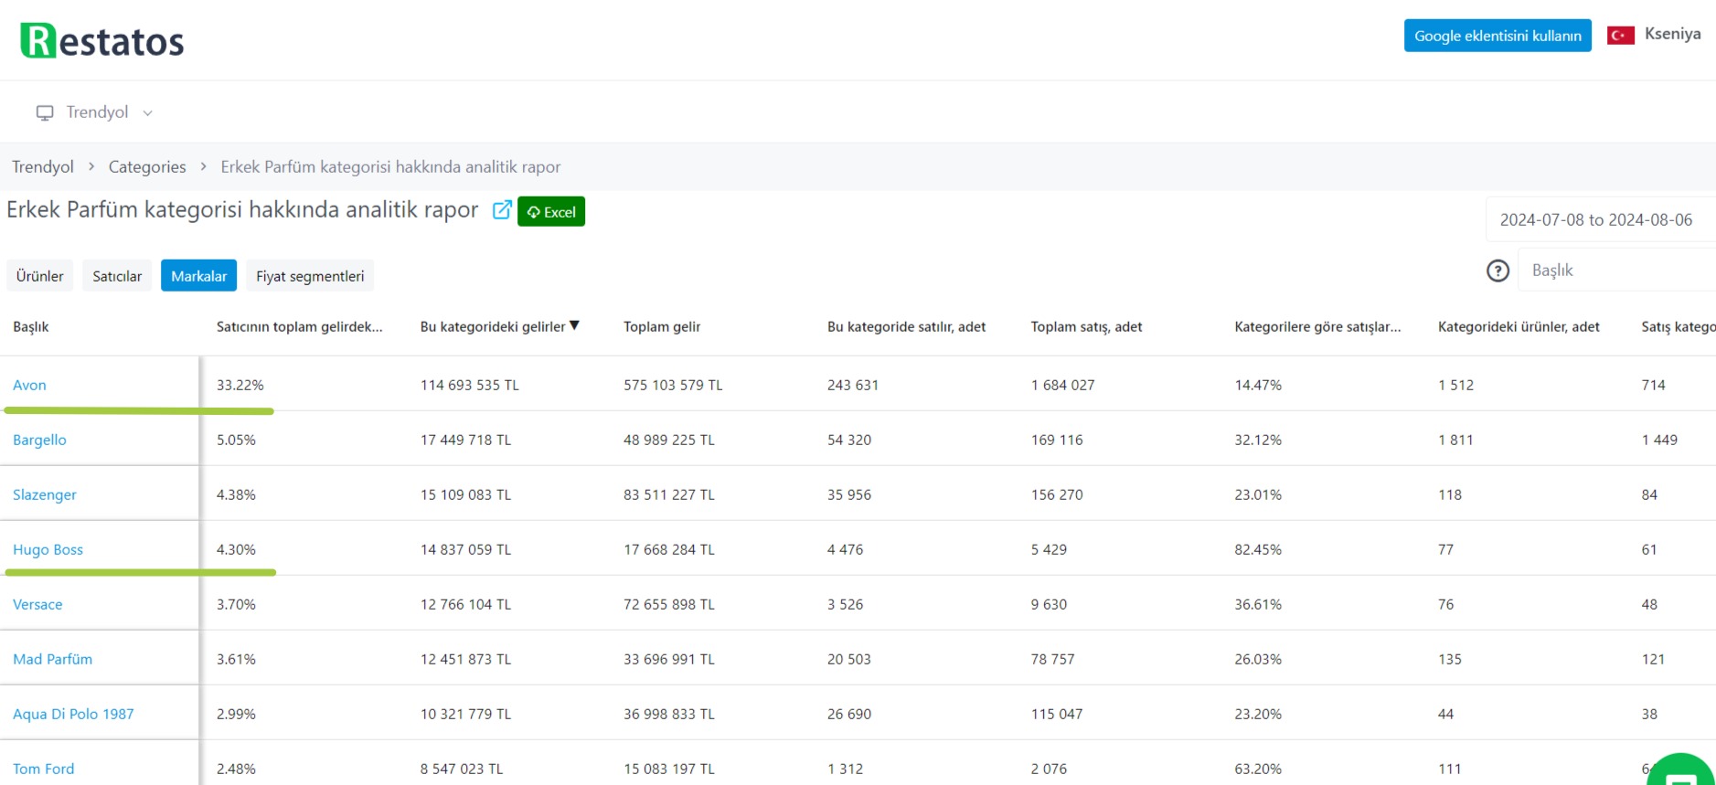The height and width of the screenshot is (785, 1716).
Task: Sort by Bu kategoride satılır, adet header
Action: (907, 326)
